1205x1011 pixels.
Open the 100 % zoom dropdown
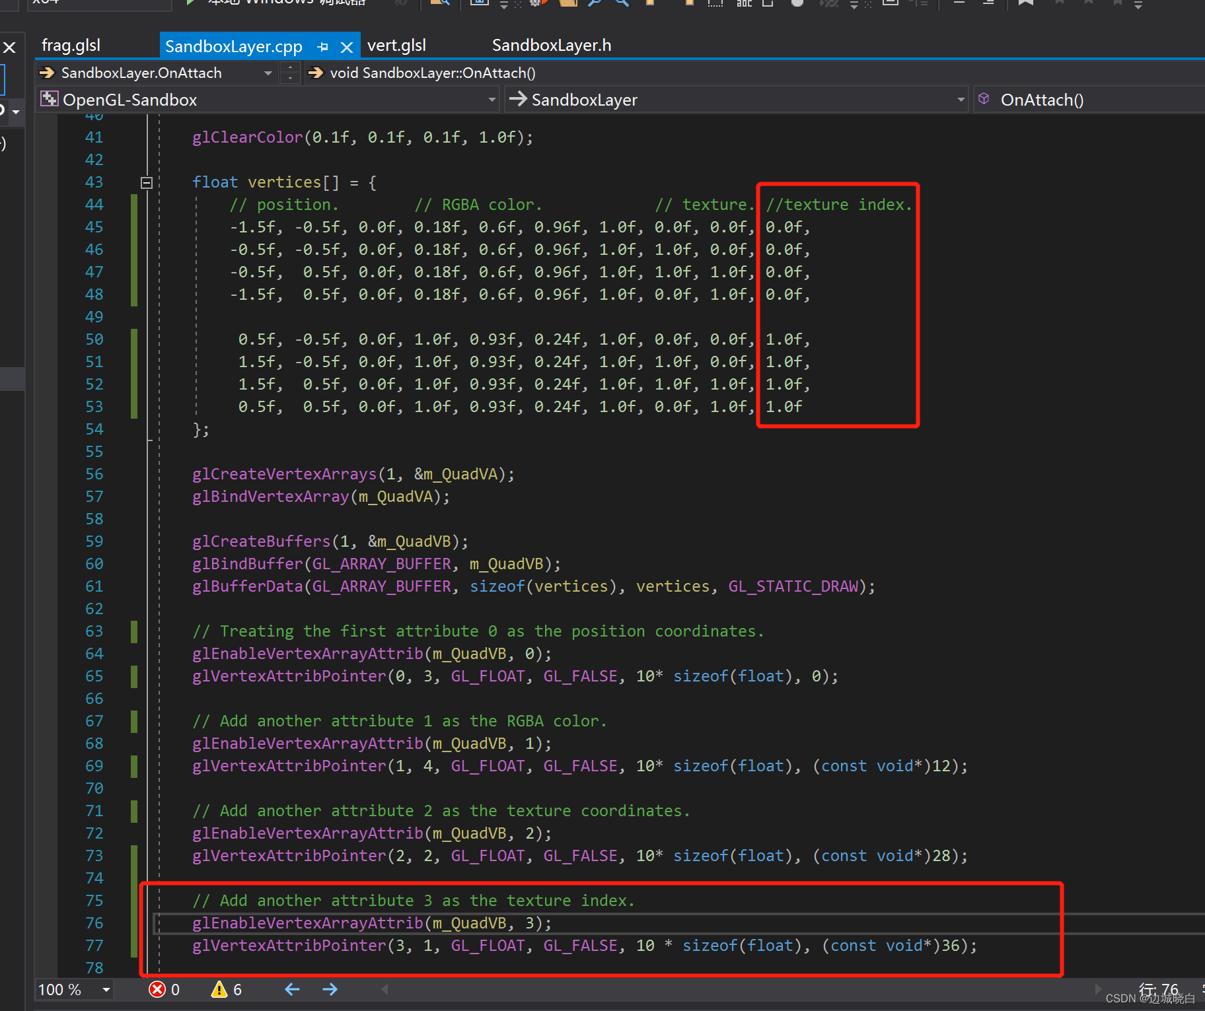click(x=106, y=989)
